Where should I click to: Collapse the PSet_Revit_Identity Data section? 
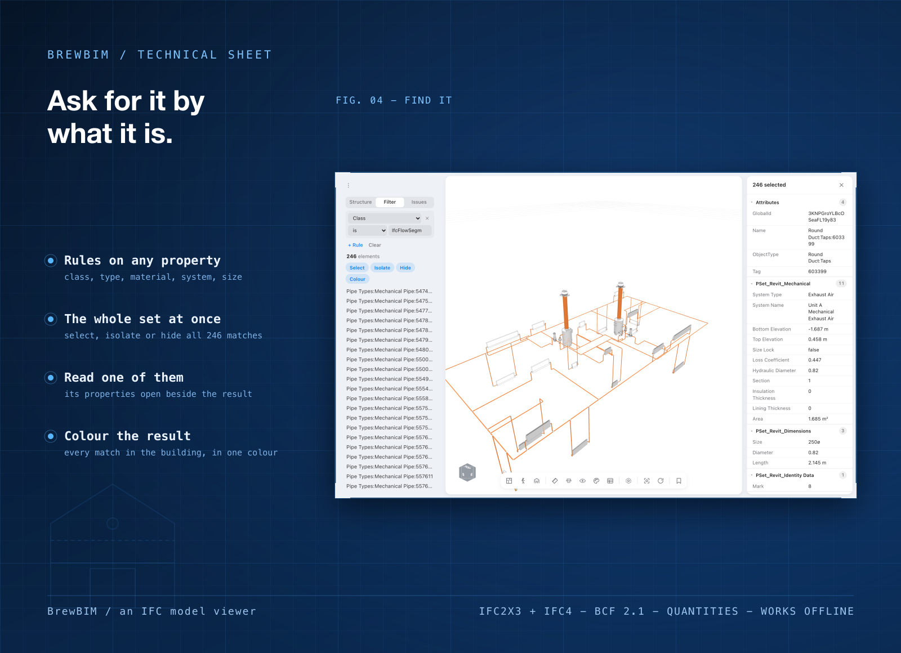(799, 475)
